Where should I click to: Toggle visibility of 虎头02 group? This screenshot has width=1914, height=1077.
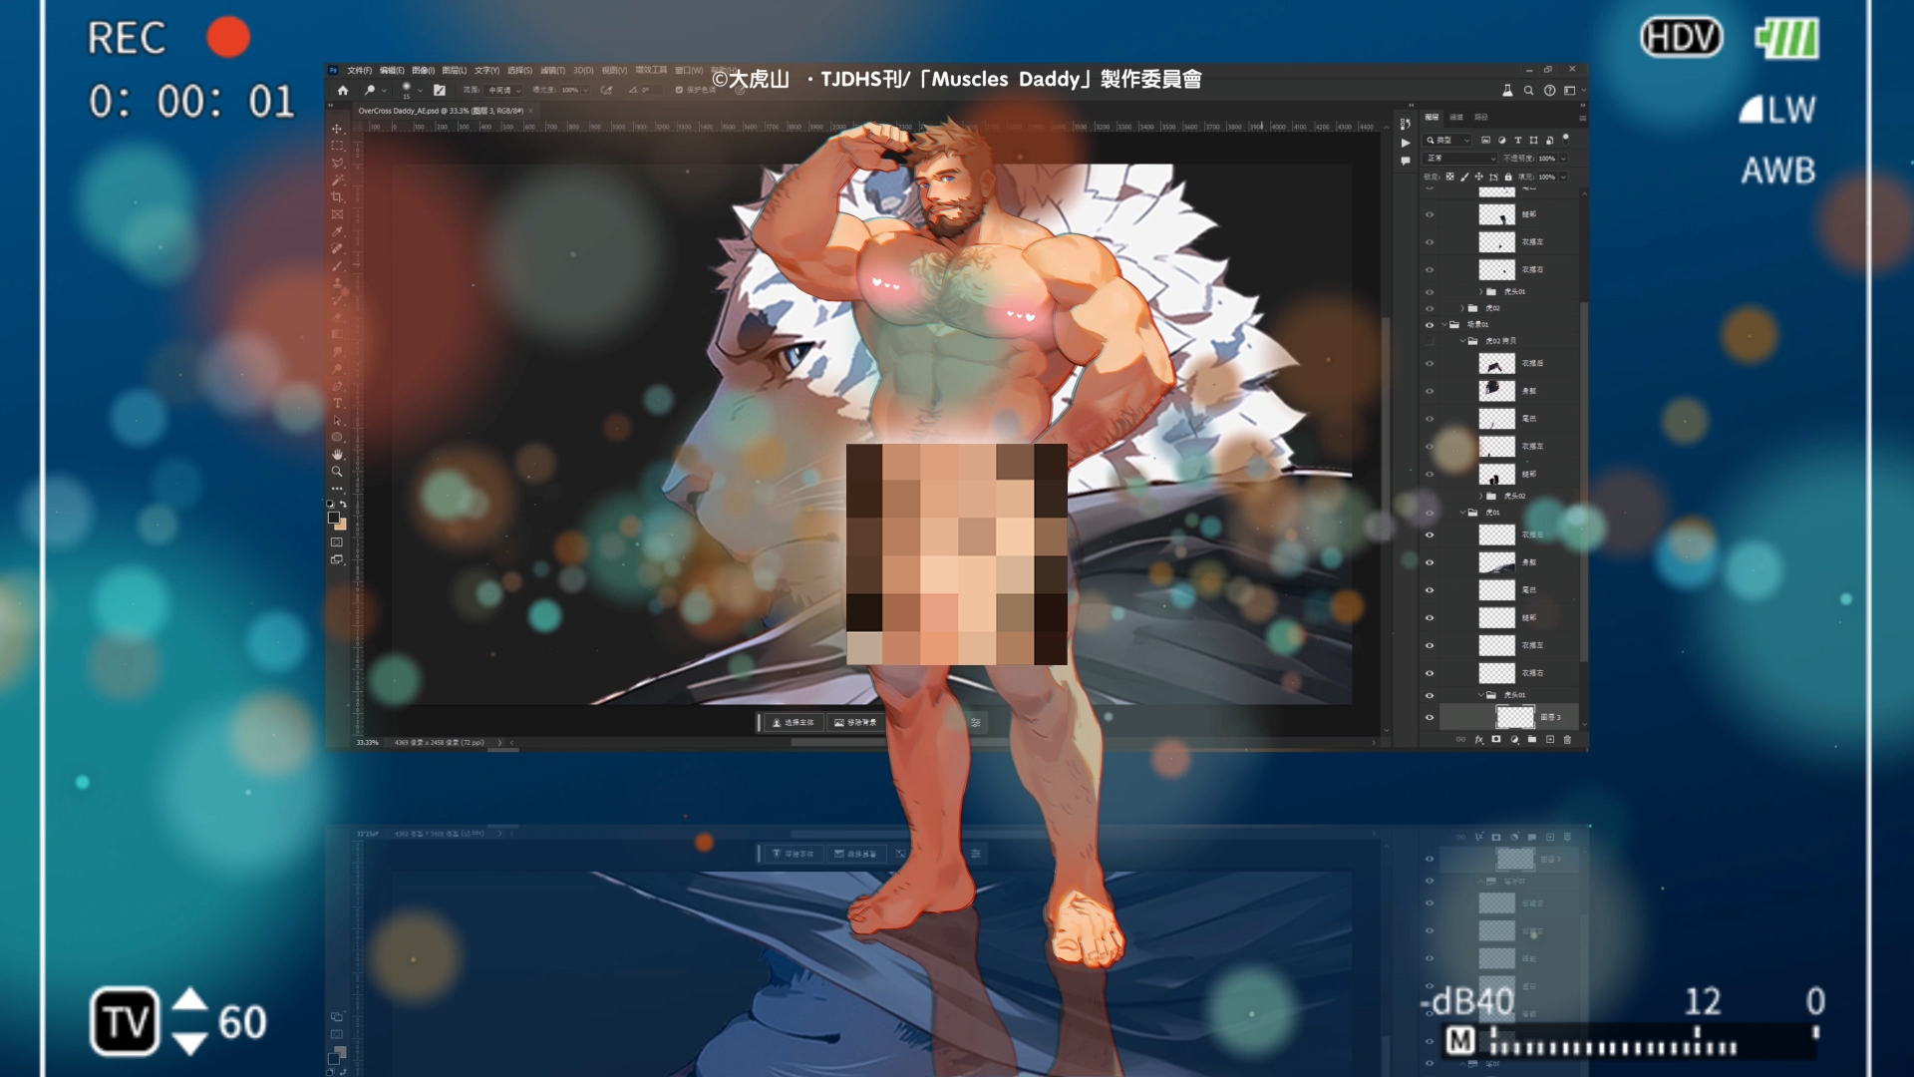(x=1430, y=496)
